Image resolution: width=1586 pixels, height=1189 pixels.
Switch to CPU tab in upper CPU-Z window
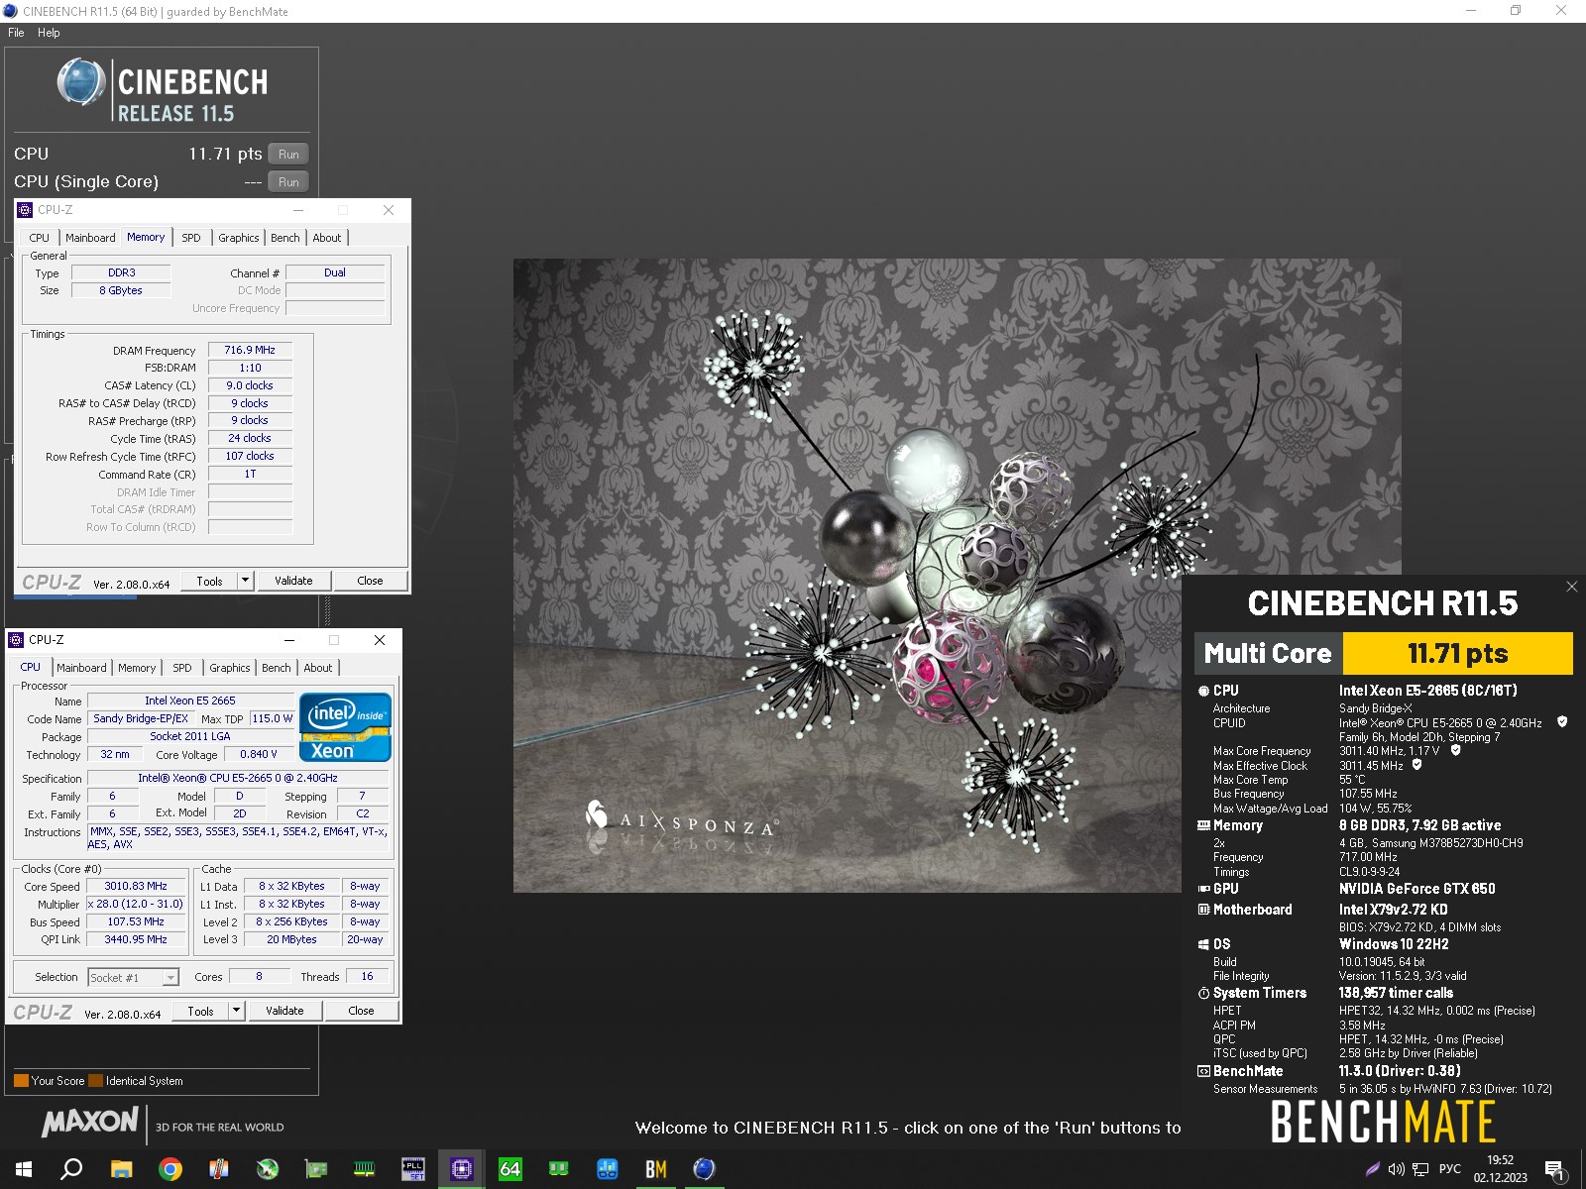tap(39, 238)
